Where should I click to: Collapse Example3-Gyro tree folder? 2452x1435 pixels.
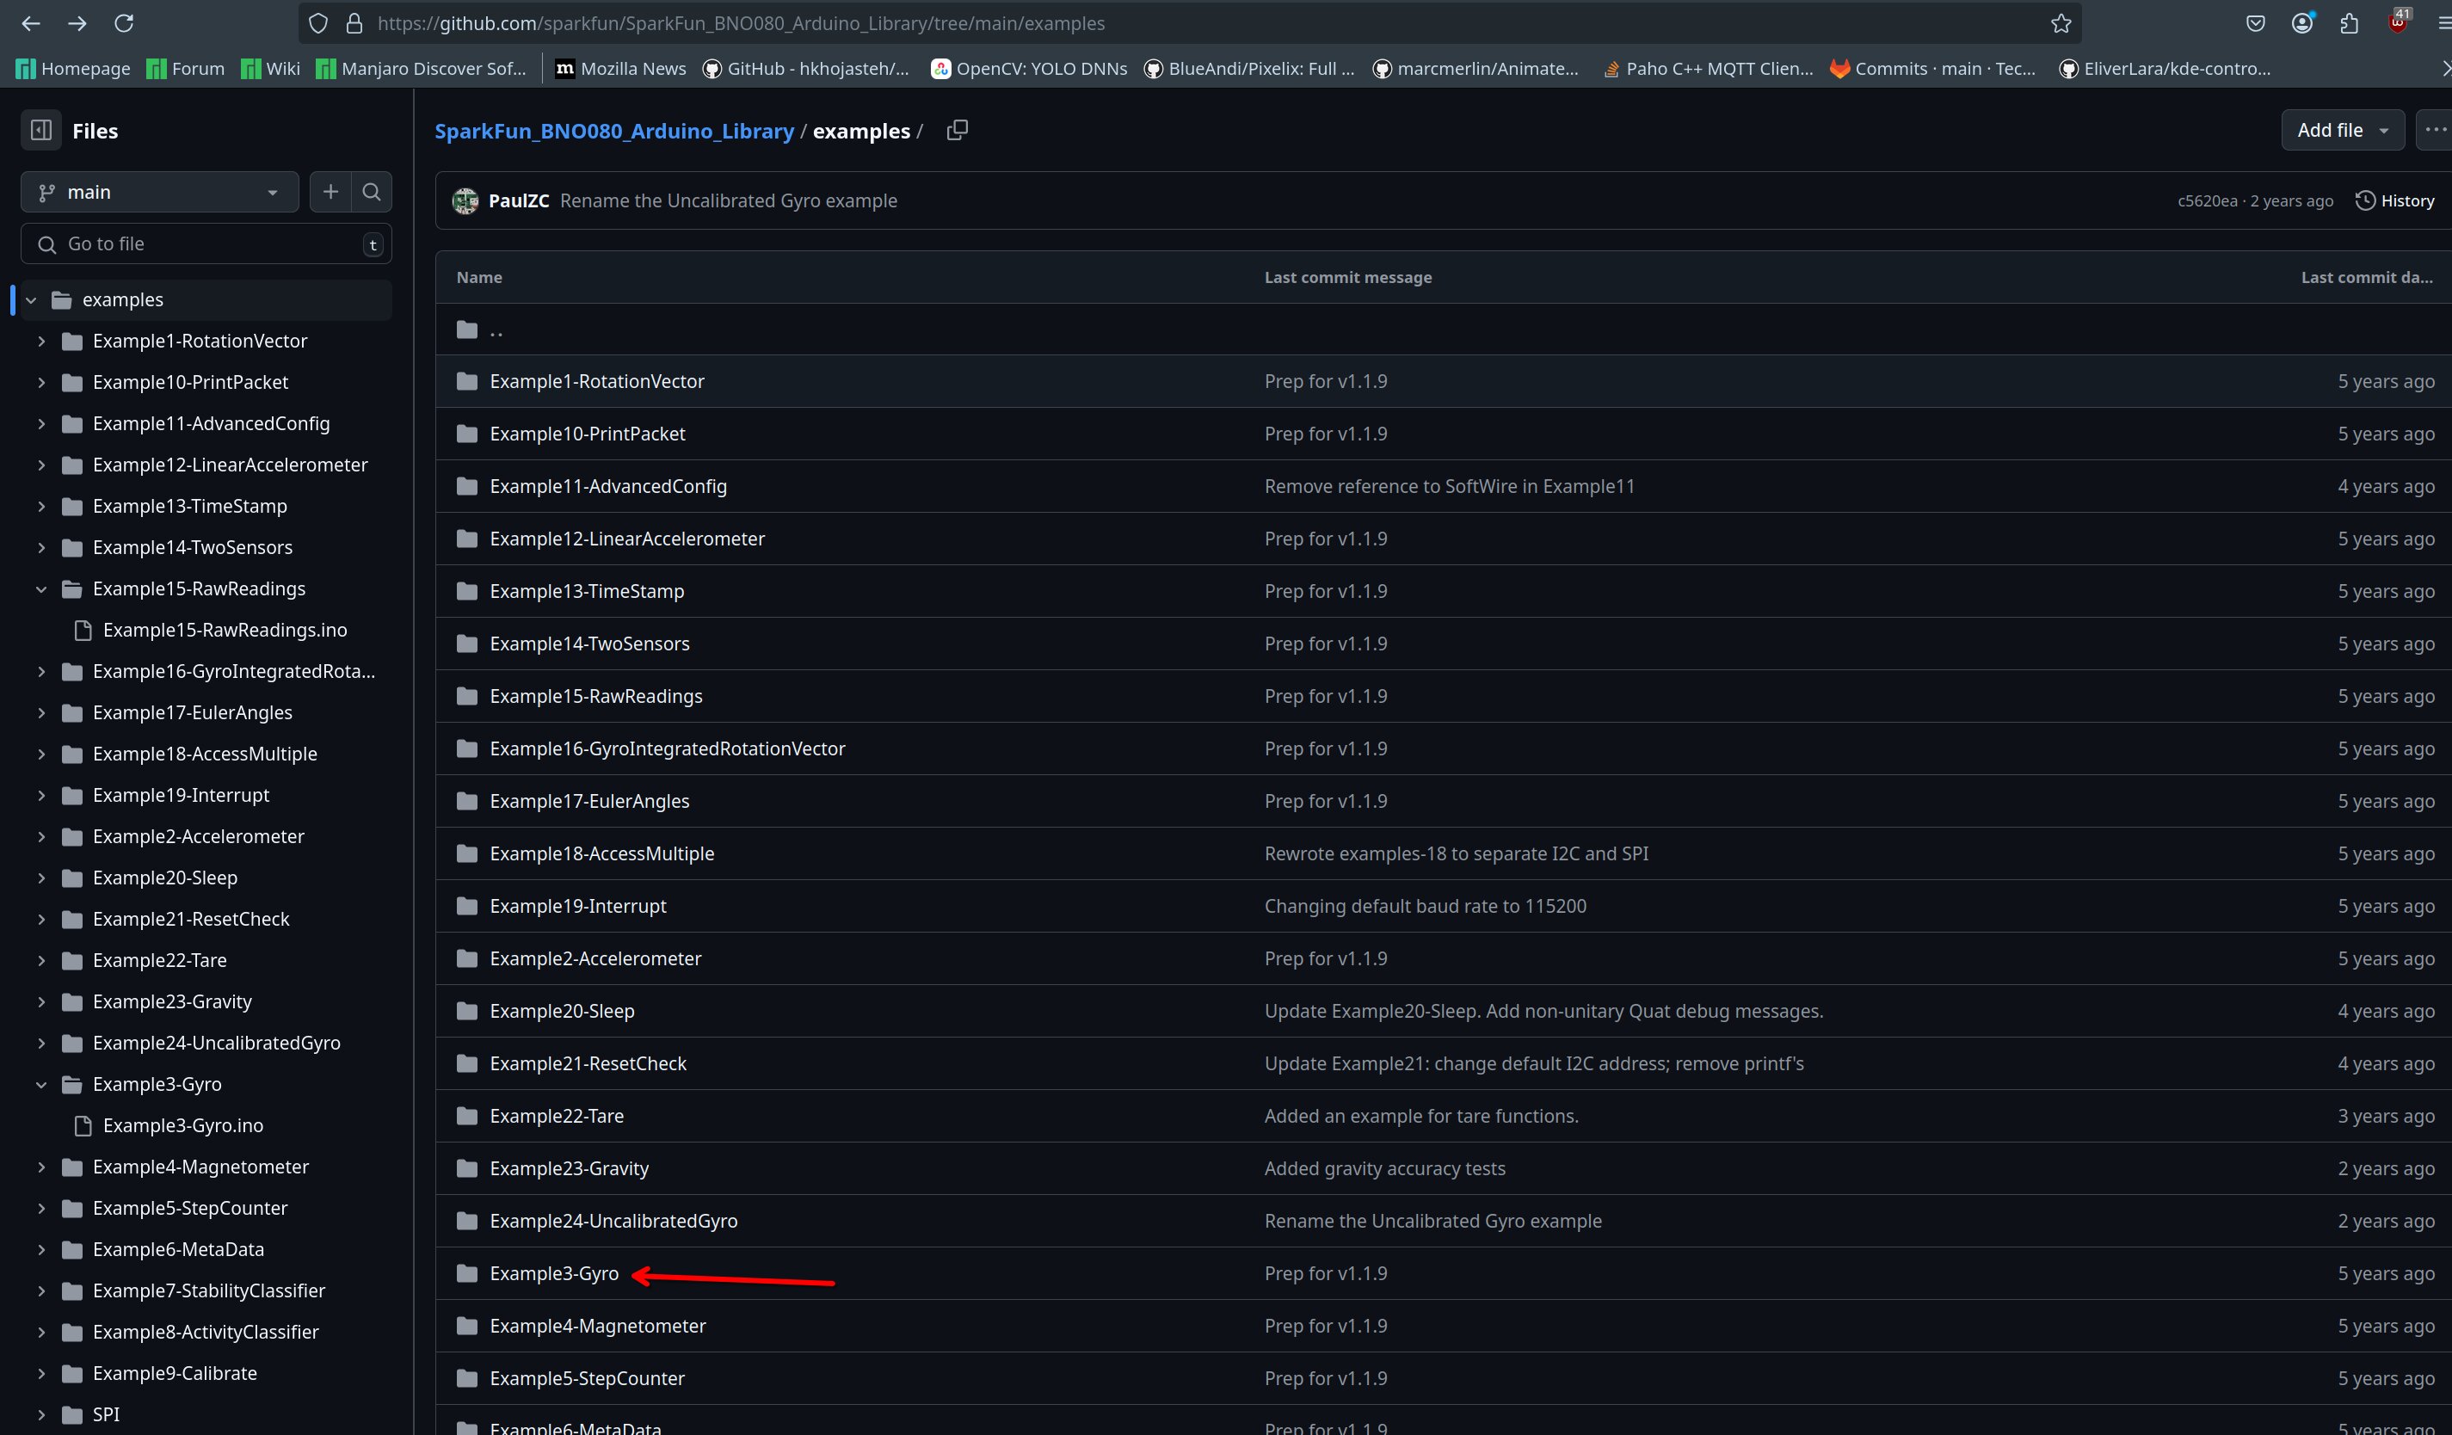click(x=41, y=1084)
